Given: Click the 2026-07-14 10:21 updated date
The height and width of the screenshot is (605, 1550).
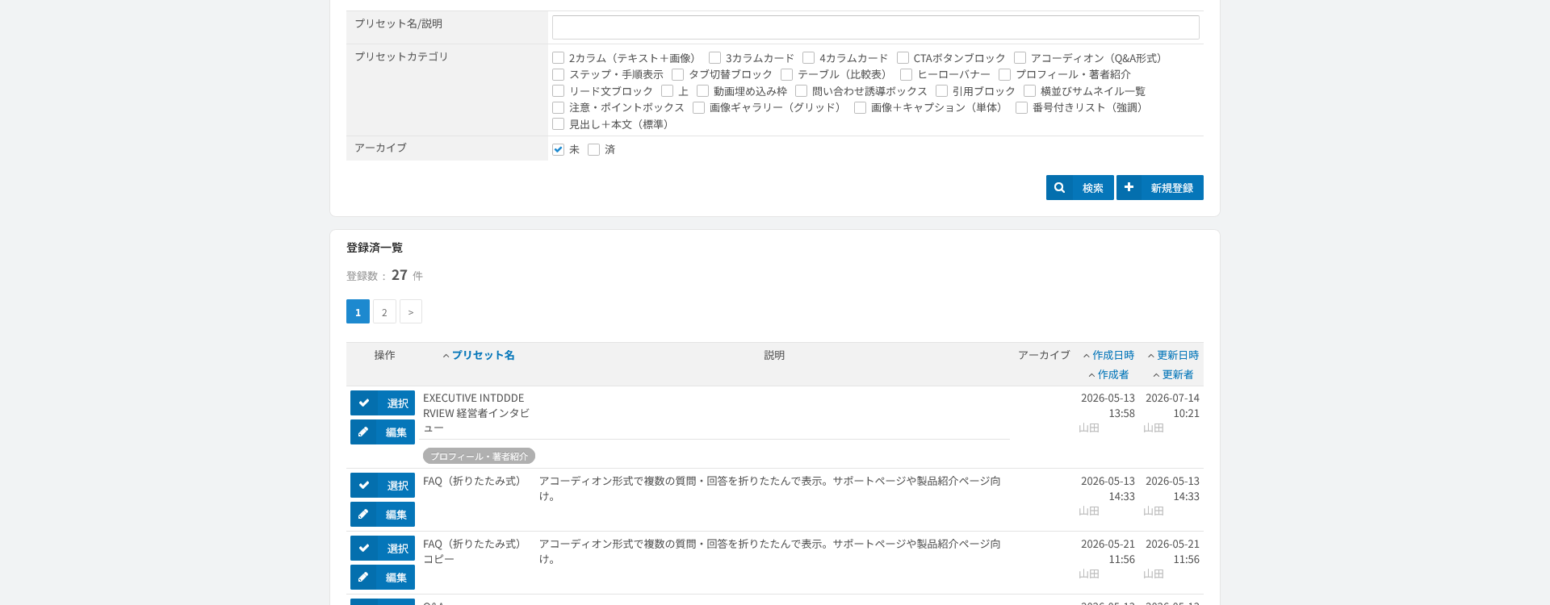Looking at the screenshot, I should coord(1172,406).
